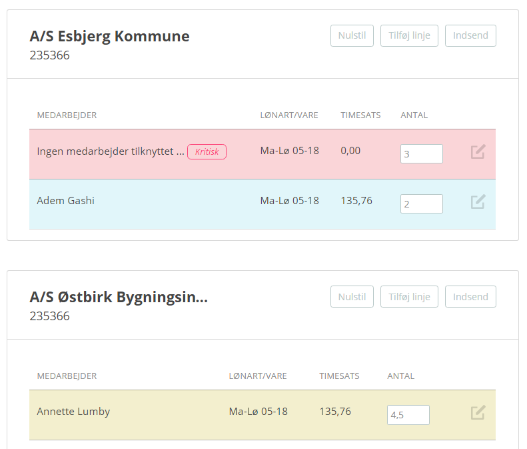Submit the A/S Østbirk Bygningsin... card
The height and width of the screenshot is (449, 527).
point(470,296)
